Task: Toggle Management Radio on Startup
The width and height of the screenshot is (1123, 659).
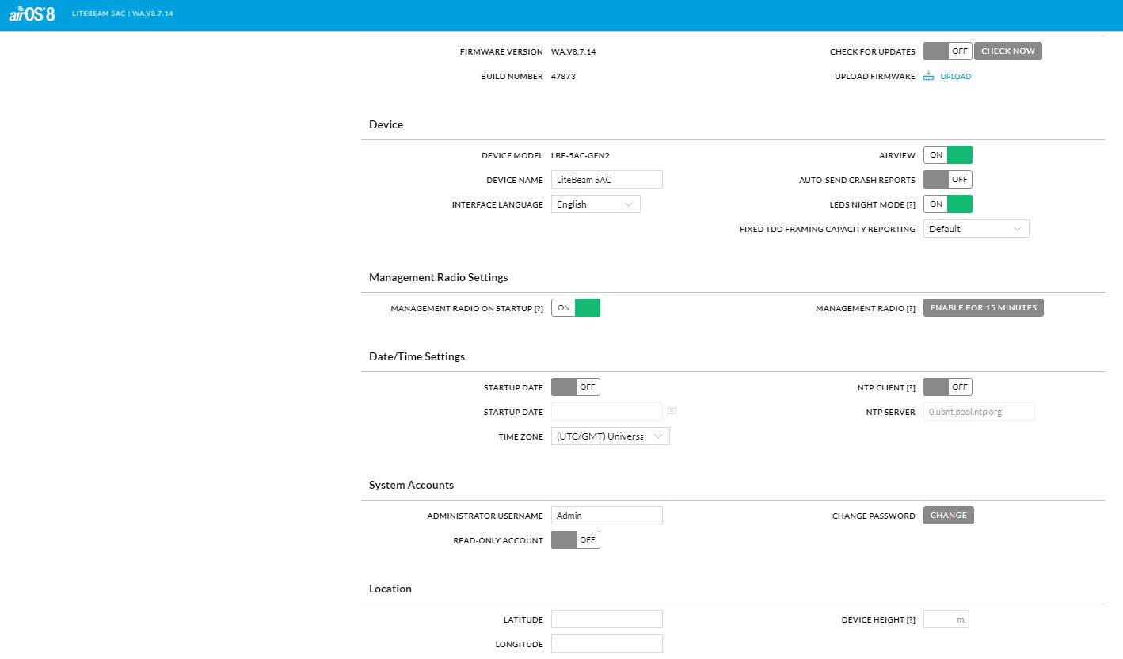Action: click(576, 308)
